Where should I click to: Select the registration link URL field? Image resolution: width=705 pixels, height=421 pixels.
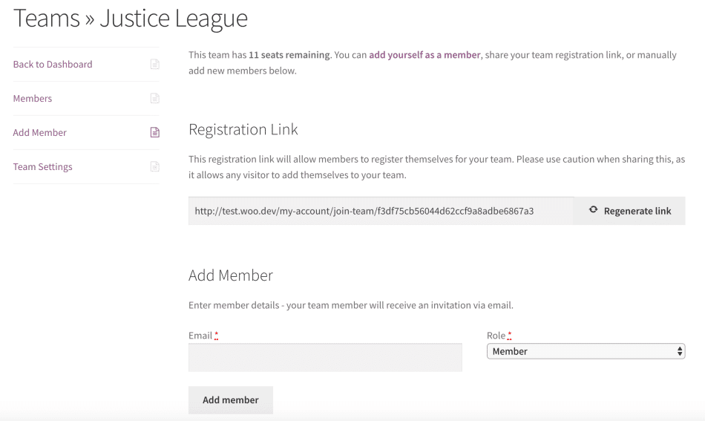[x=381, y=211]
